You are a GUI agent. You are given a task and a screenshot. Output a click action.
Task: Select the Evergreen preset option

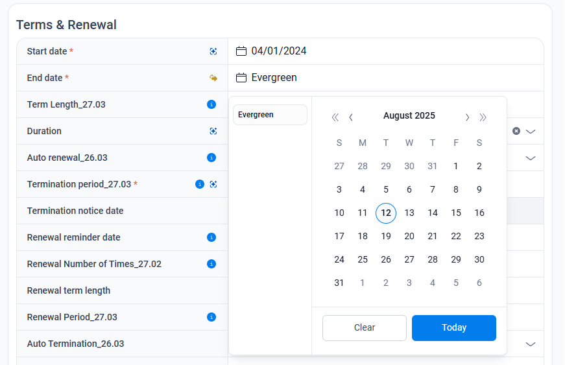click(270, 115)
